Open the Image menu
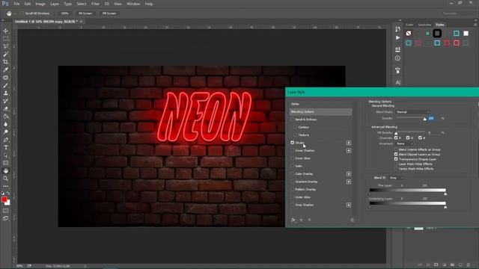The height and width of the screenshot is (269, 479). tap(40, 4)
